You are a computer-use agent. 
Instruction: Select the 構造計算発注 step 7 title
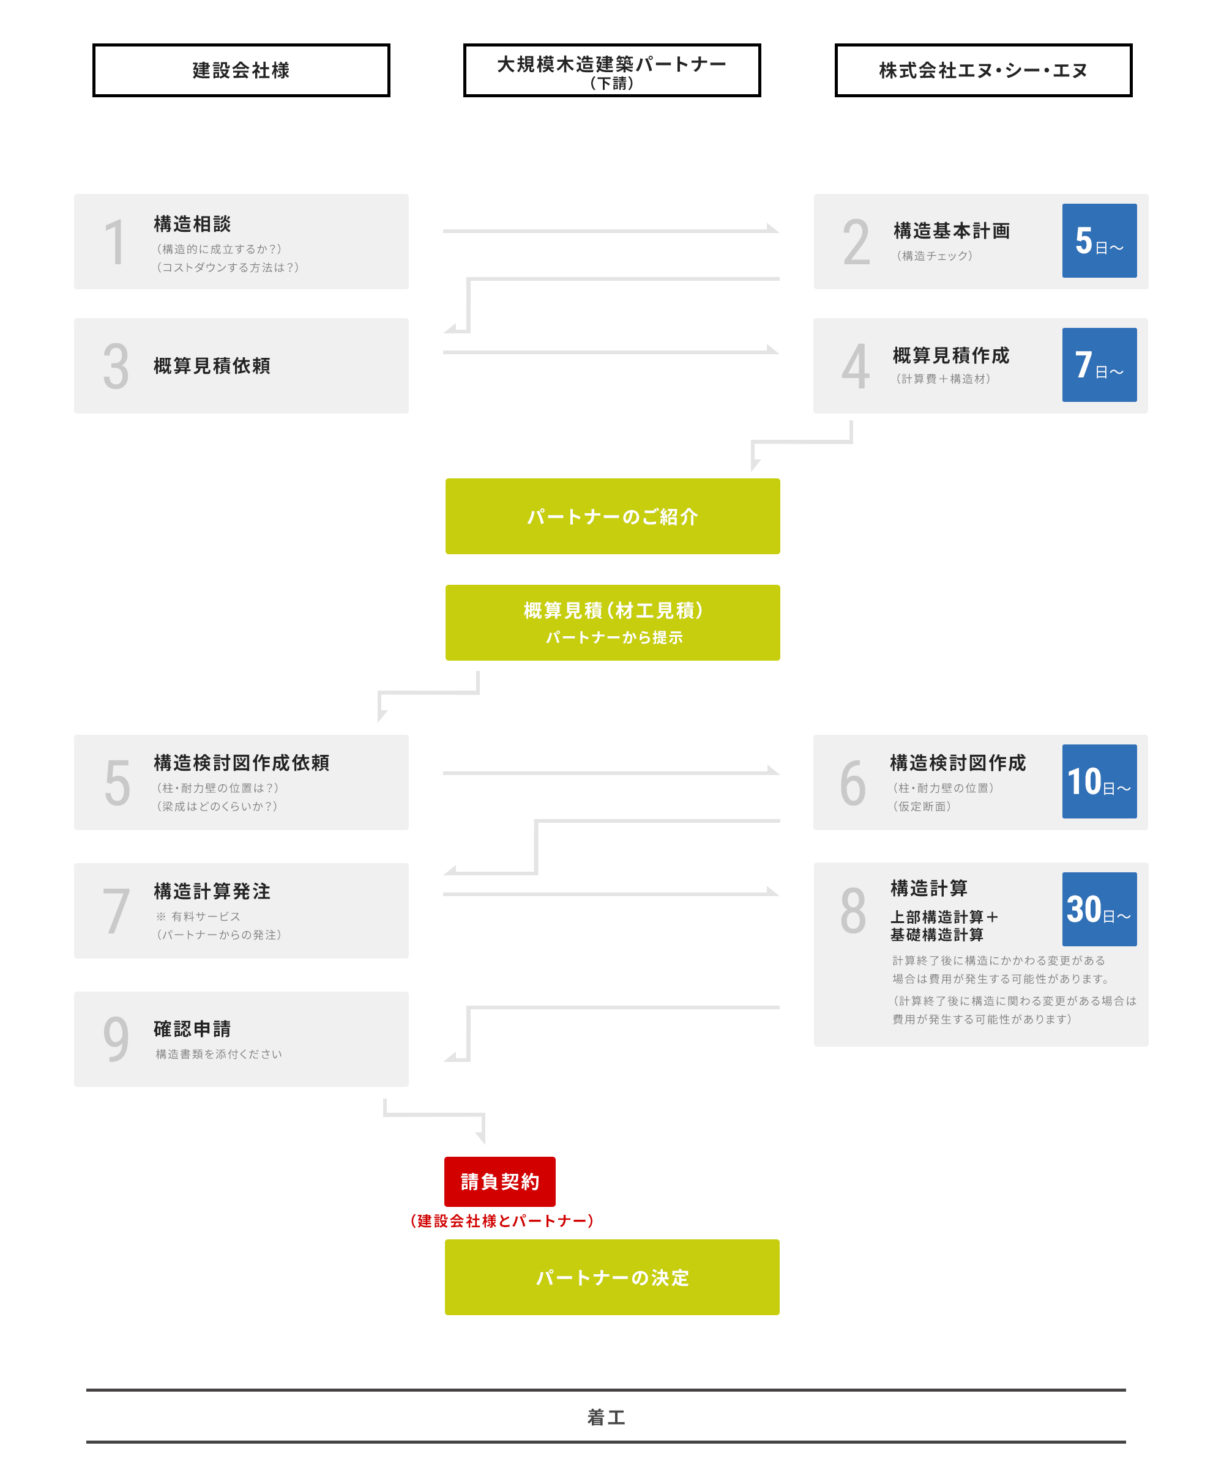[x=212, y=891]
